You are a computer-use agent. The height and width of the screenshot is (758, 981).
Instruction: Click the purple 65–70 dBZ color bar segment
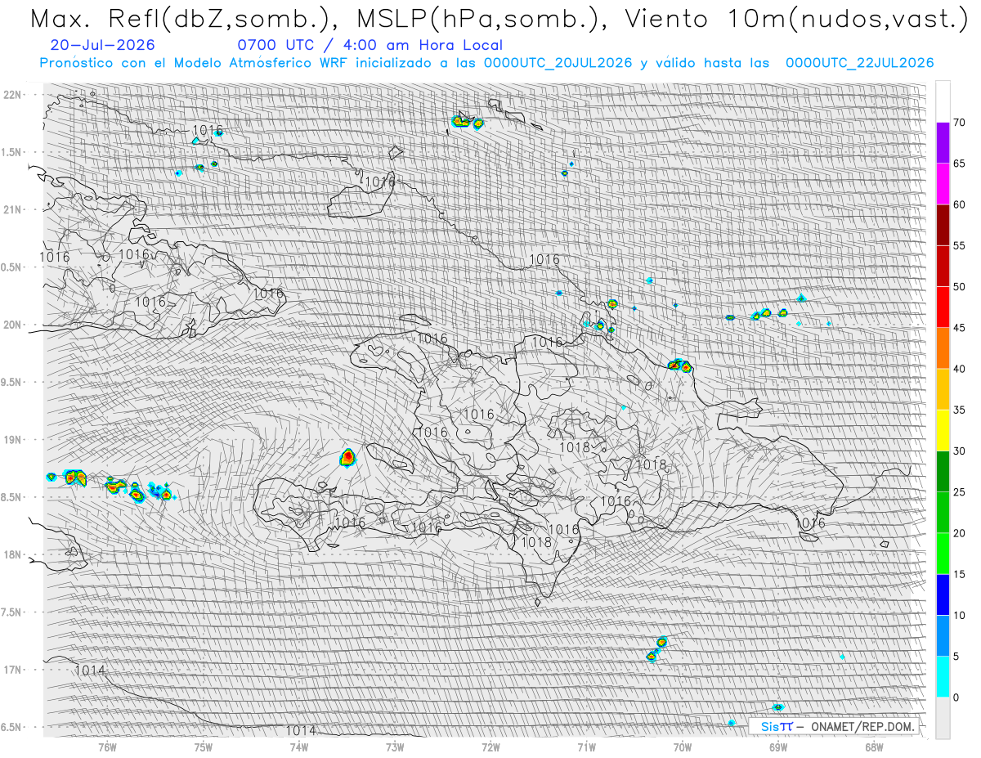[x=943, y=143]
